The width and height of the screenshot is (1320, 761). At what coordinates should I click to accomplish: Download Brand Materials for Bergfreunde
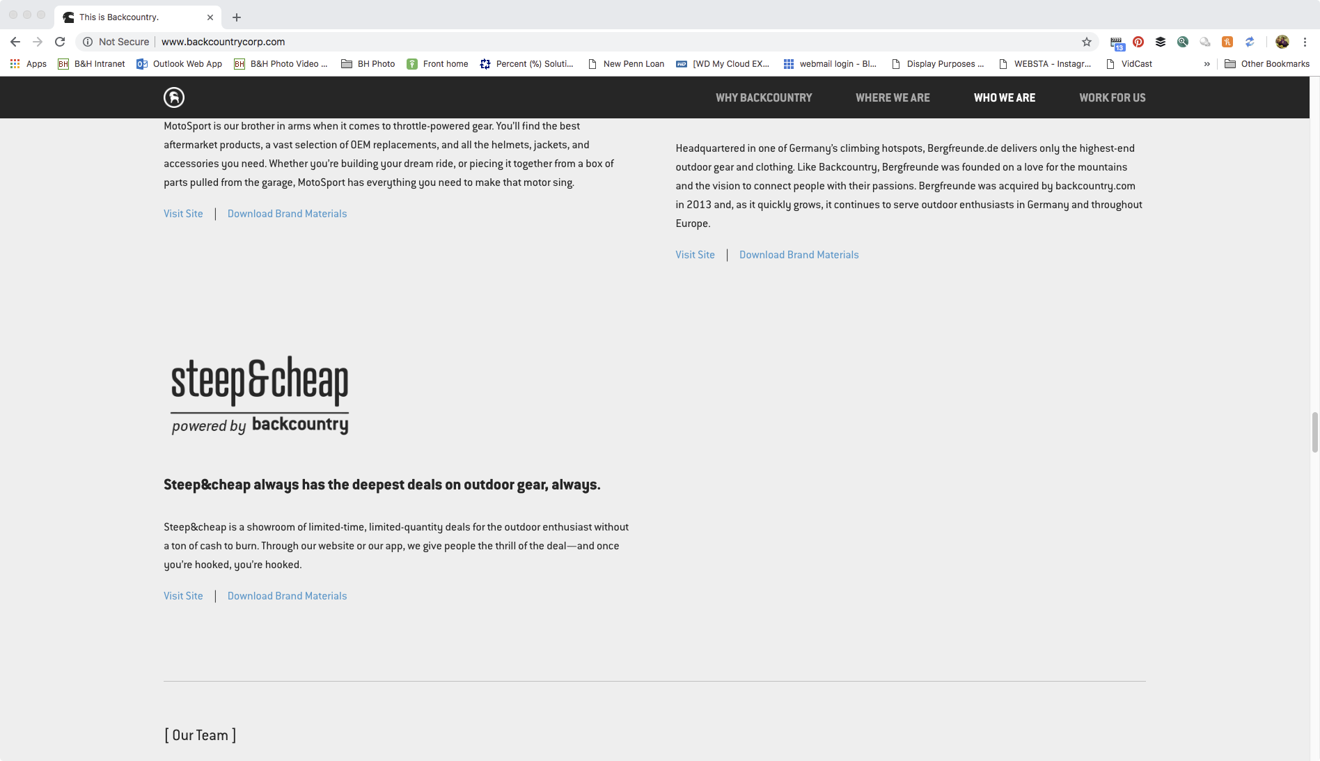[799, 255]
